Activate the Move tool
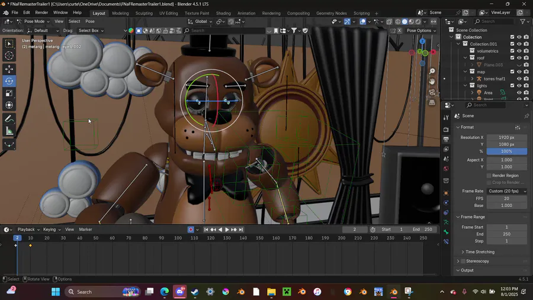Image resolution: width=533 pixels, height=300 pixels. [9, 69]
